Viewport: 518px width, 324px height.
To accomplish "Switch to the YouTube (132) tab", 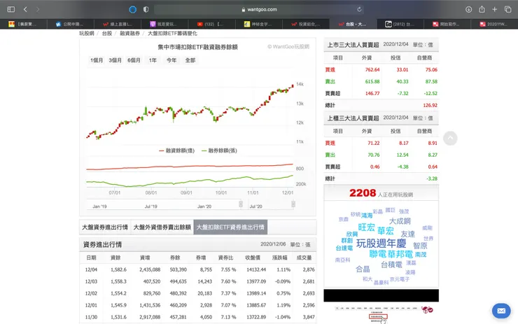I will [212, 24].
